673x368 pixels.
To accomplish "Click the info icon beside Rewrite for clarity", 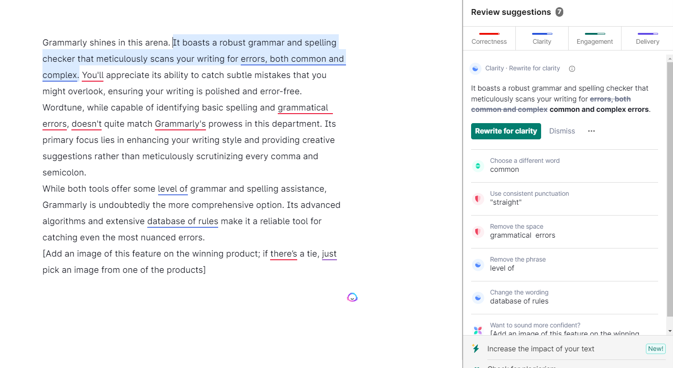I will (572, 69).
